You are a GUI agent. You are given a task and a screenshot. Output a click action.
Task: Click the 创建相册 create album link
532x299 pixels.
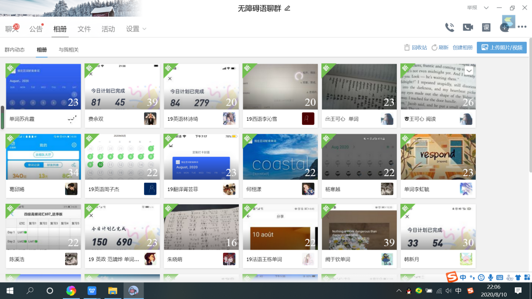point(462,48)
